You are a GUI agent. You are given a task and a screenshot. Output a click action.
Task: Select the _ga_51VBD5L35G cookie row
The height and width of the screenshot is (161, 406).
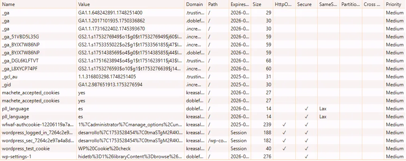click(x=203, y=37)
